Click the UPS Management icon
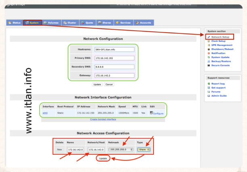Image resolution: width=247 pixels, height=172 pixels. coord(208,45)
